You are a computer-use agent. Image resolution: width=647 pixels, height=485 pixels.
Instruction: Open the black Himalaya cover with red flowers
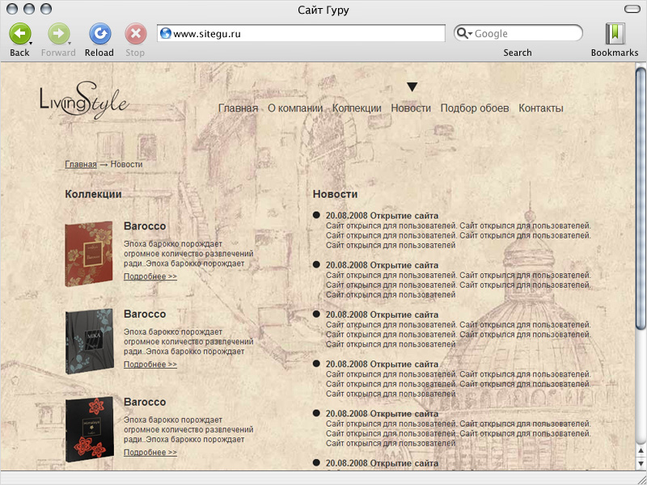click(x=89, y=429)
